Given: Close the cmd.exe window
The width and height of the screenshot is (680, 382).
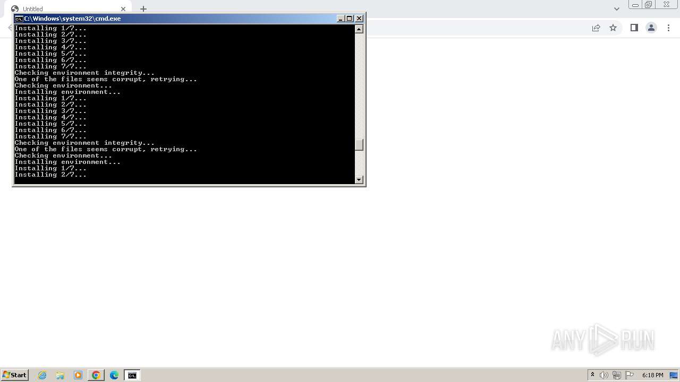Looking at the screenshot, I should pyautogui.click(x=359, y=19).
